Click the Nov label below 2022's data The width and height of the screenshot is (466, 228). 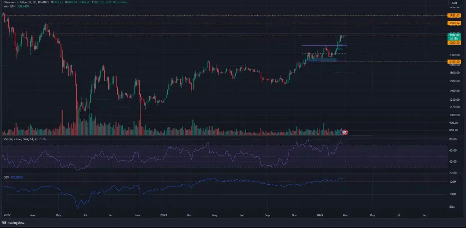(138, 215)
